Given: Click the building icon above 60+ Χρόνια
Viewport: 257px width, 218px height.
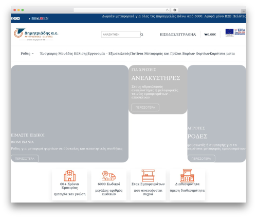Looking at the screenshot, I should (x=69, y=176).
